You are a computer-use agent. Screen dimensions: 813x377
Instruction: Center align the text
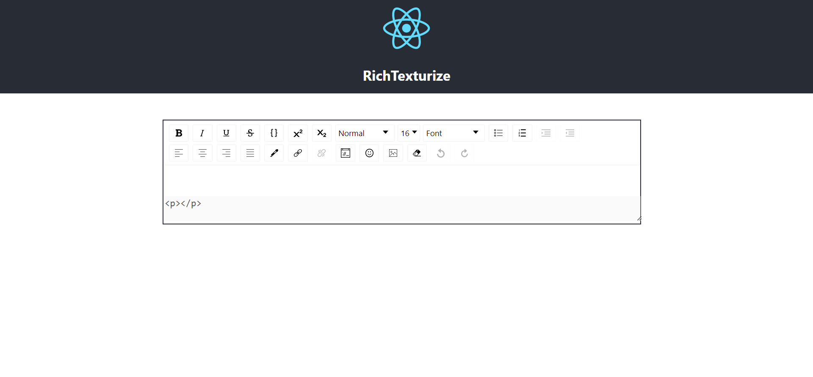pyautogui.click(x=202, y=153)
